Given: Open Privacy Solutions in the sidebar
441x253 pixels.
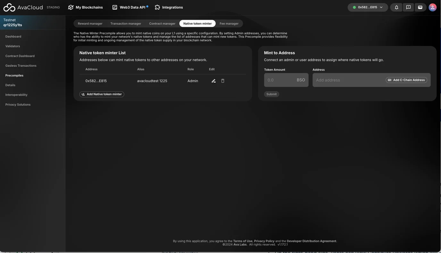Looking at the screenshot, I should (18, 105).
